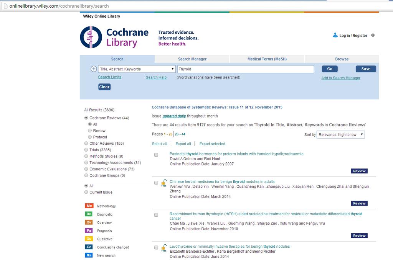Screen dimensions: 393x260
Task: Open Postnatal thyroid hormones for preterm infants title
Action: tap(236, 154)
